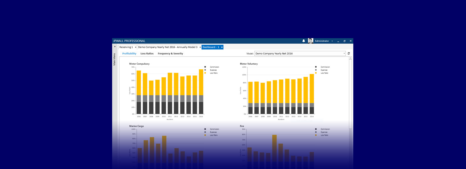This screenshot has width=466, height=169.
Task: Click Loss Ratio legend label in Fire chart
Action: click(324, 135)
